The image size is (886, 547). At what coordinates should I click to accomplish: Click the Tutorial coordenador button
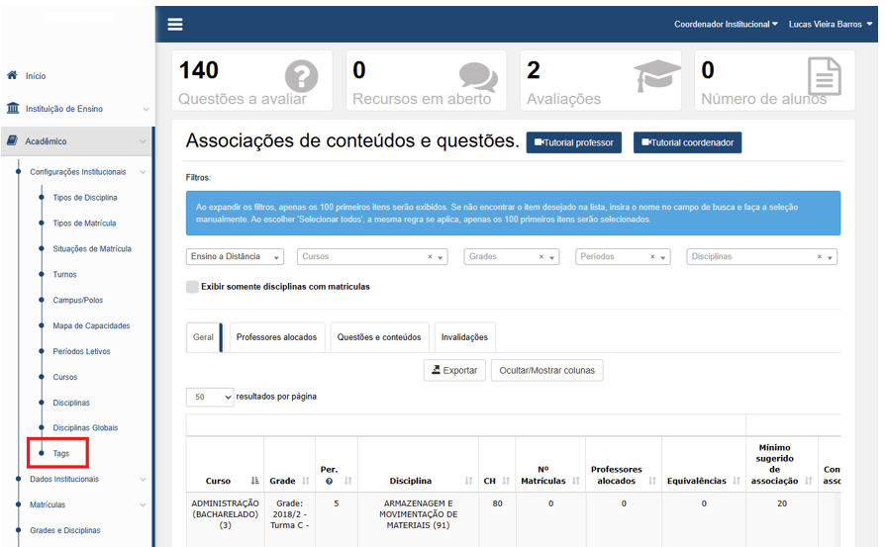click(x=688, y=142)
